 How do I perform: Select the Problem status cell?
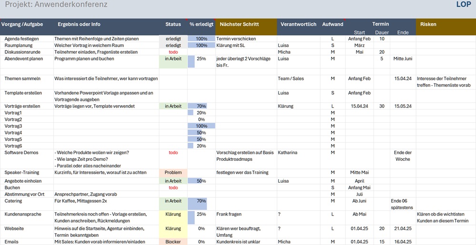point(173,173)
